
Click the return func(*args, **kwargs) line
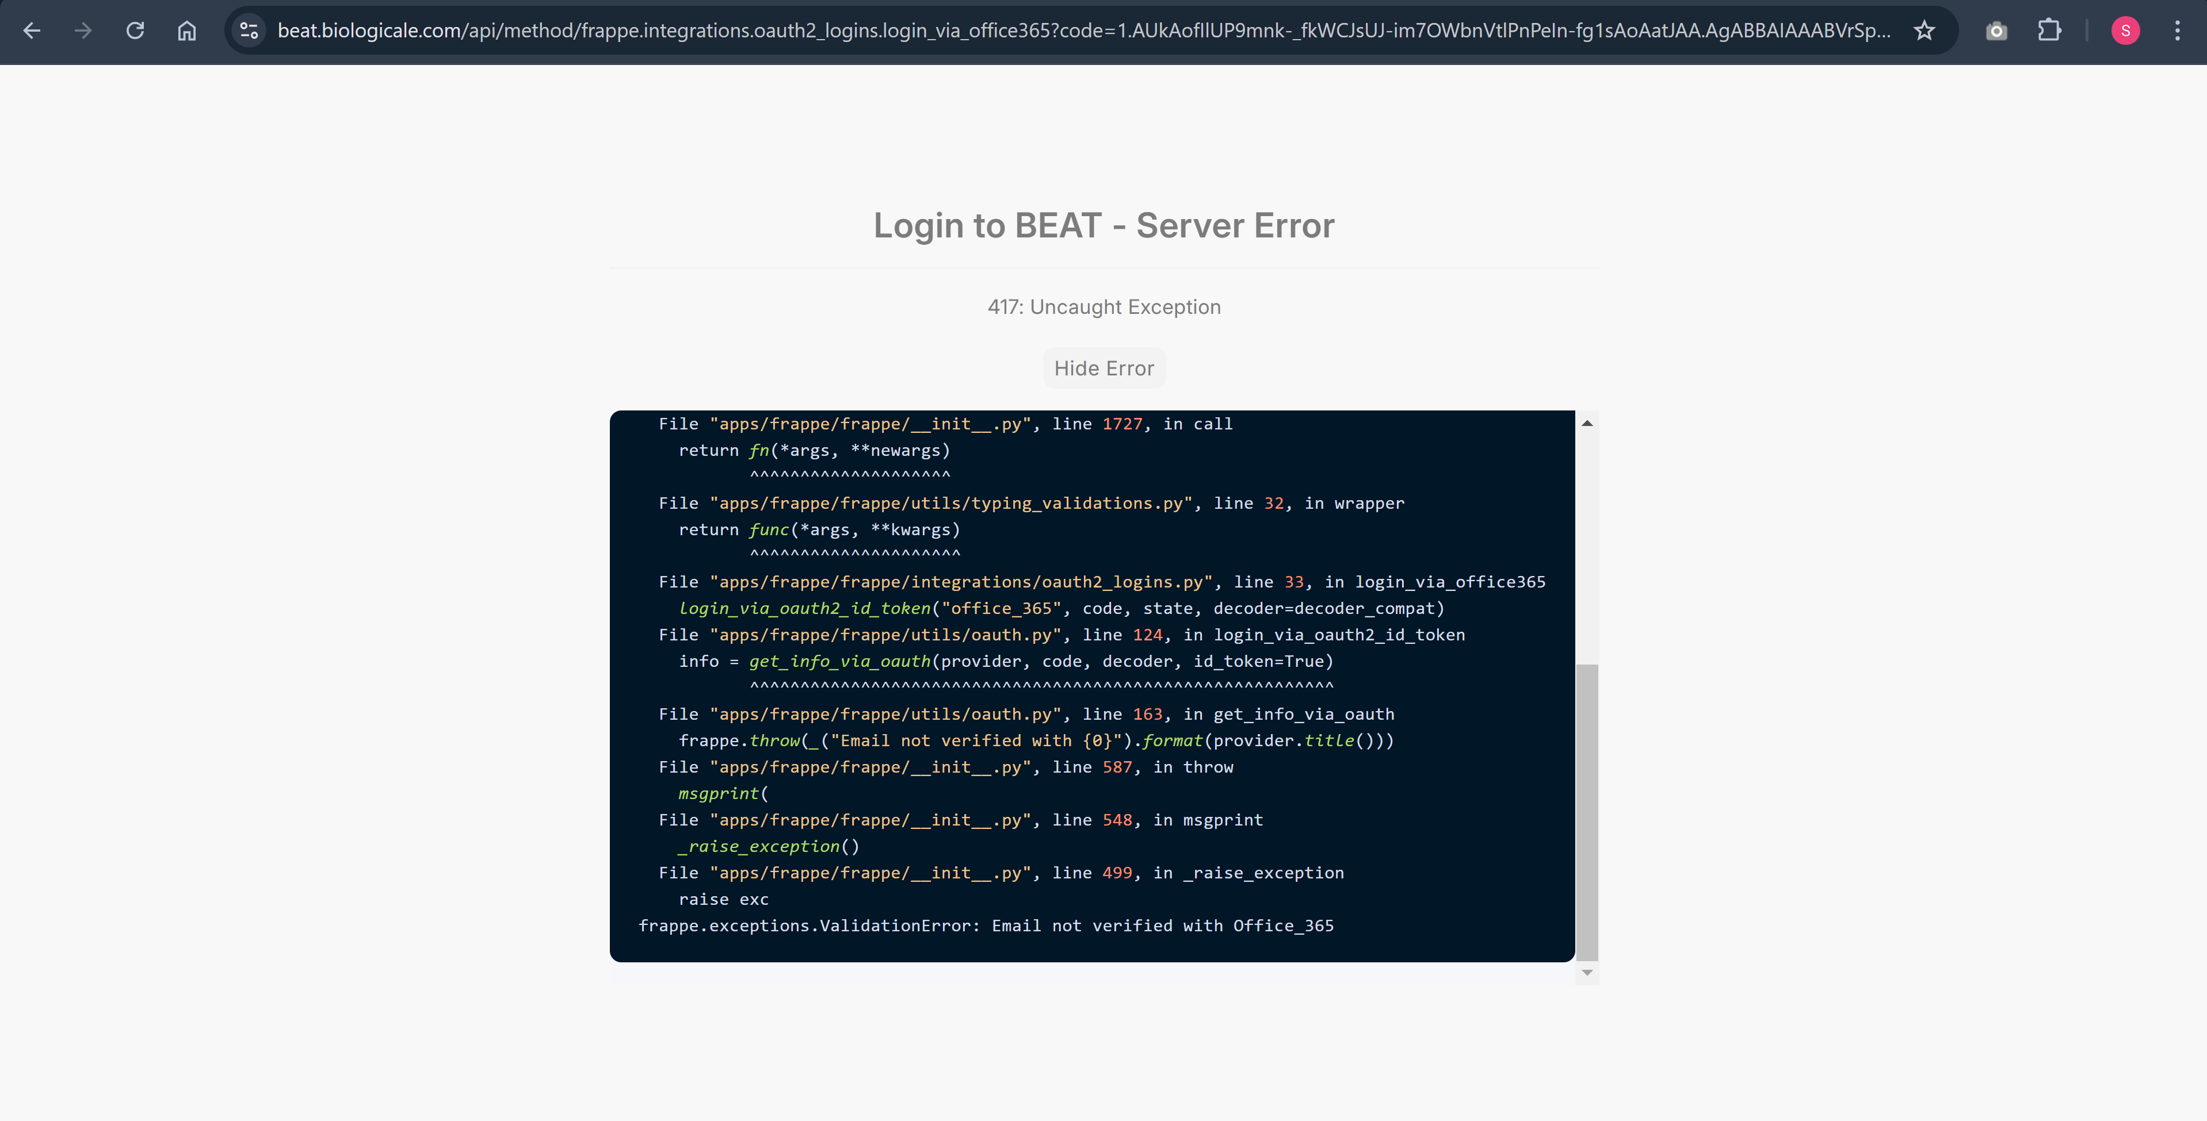click(x=820, y=530)
